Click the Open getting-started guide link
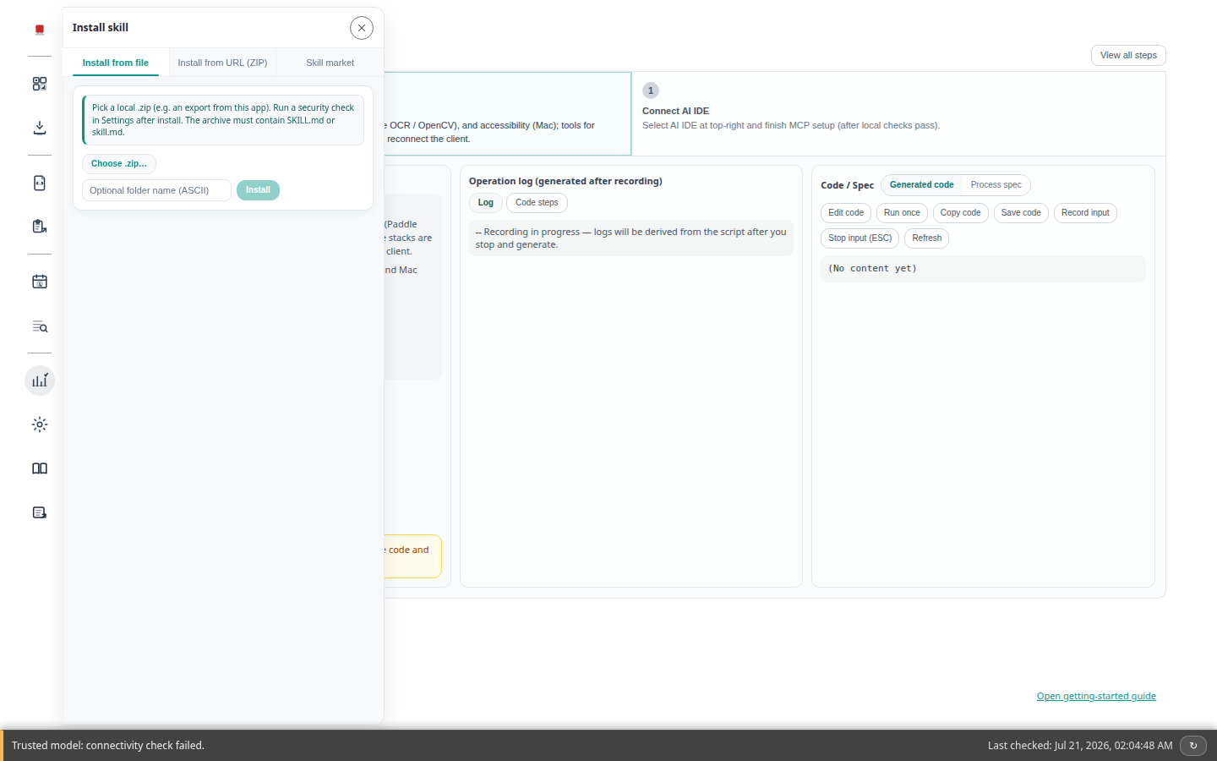1217x761 pixels. tap(1096, 696)
